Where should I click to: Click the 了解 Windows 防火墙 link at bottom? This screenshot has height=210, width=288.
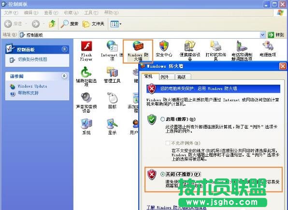pyautogui.click(x=176, y=208)
